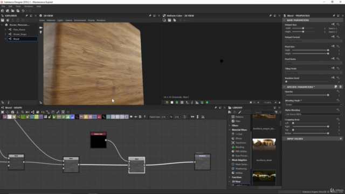Open the File menu
Viewport: 345px width, 194px height.
[x=3, y=6]
